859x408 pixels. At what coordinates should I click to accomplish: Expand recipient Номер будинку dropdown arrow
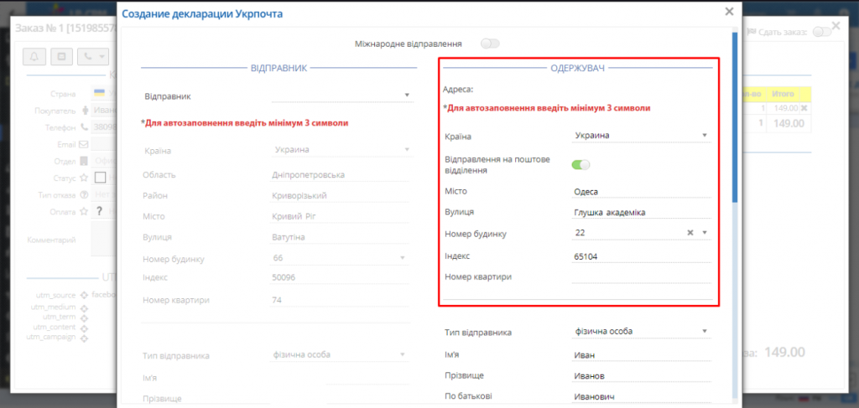pyautogui.click(x=705, y=233)
